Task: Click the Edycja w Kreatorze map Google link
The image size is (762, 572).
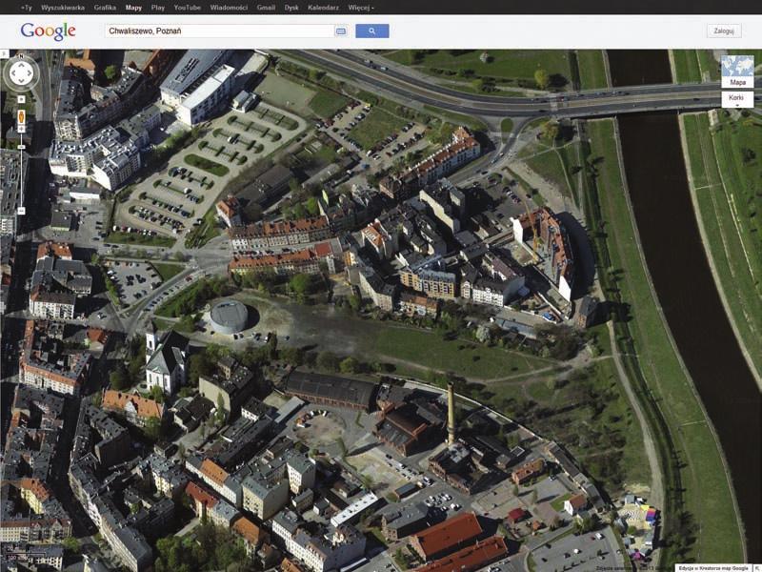Action: [713, 568]
